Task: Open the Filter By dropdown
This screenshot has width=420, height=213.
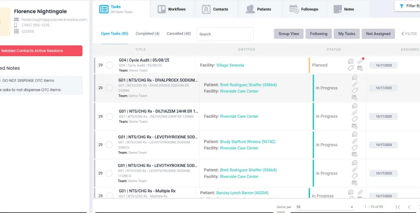Action: pyautogui.click(x=408, y=6)
